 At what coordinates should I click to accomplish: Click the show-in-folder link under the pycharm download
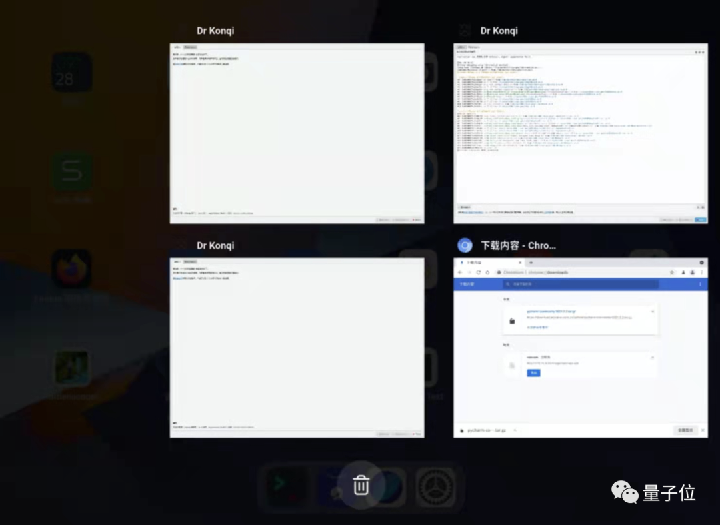point(537,328)
